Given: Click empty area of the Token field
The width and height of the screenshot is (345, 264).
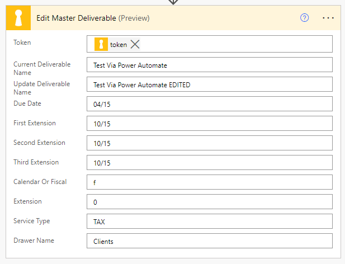Looking at the screenshot, I should pos(235,44).
